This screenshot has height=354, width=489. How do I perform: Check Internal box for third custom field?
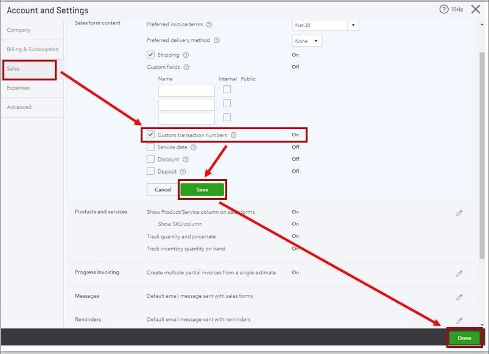coord(227,117)
